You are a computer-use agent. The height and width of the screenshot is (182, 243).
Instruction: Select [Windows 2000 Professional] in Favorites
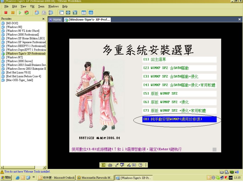(22, 35)
